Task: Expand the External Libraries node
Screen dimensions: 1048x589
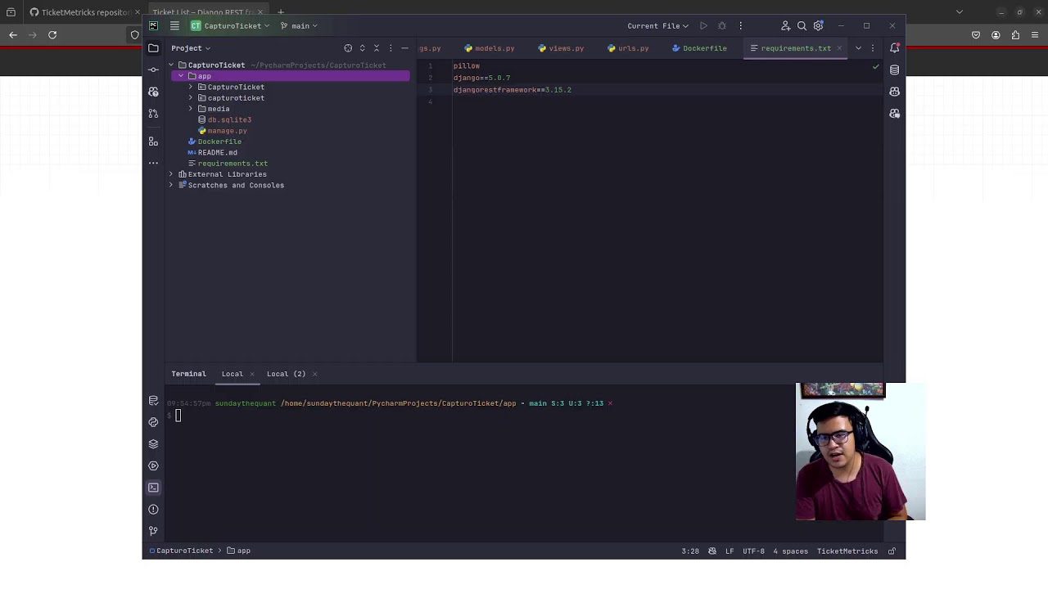Action: click(171, 174)
